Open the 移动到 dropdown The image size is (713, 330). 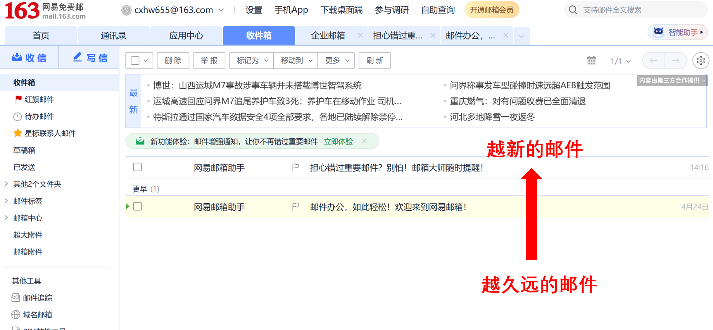point(296,60)
